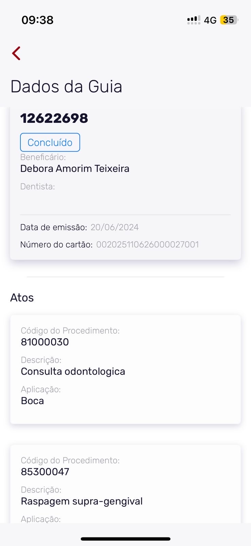
Task: Click the Beneficiário field label
Action: (x=43, y=157)
